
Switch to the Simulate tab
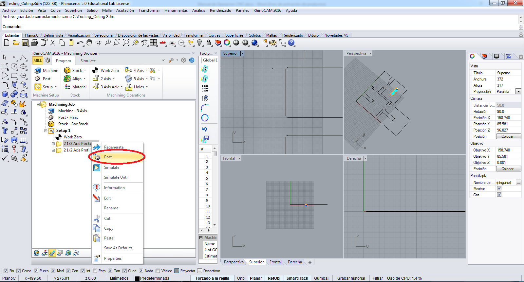pyautogui.click(x=88, y=61)
